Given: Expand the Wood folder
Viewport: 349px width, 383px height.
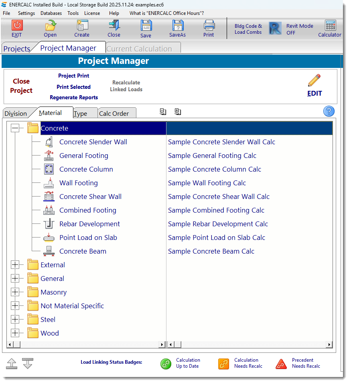Looking at the screenshot, I should (15, 333).
